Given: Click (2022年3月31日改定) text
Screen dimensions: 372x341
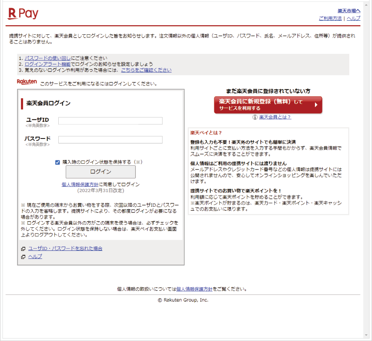Looking at the screenshot, I should (x=100, y=191).
